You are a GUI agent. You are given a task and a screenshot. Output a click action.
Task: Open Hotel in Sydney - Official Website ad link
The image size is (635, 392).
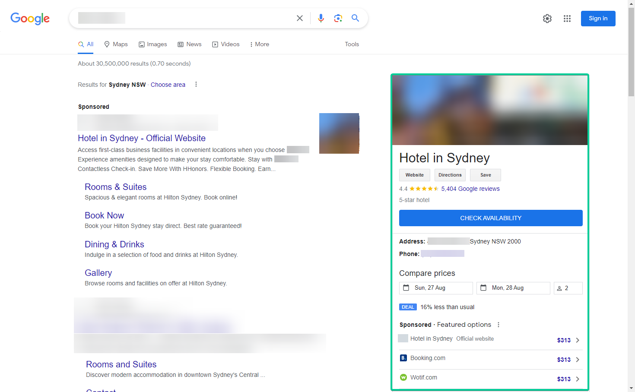point(142,138)
